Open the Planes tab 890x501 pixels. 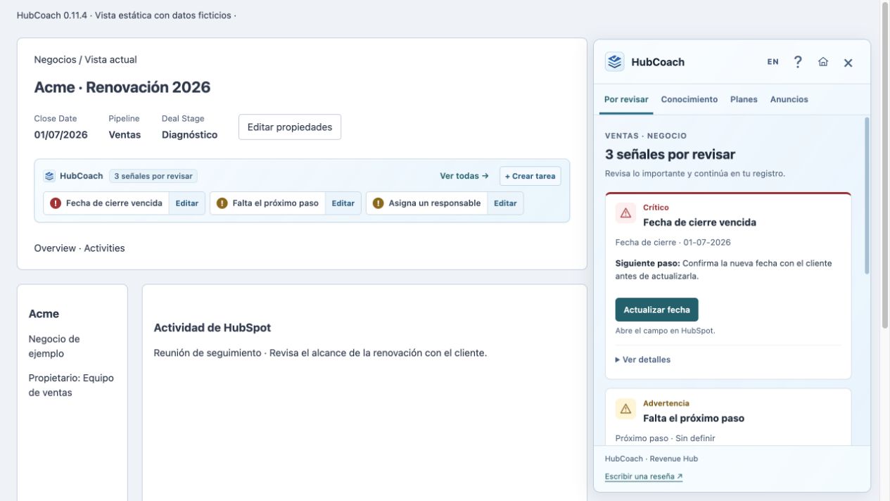click(x=744, y=100)
